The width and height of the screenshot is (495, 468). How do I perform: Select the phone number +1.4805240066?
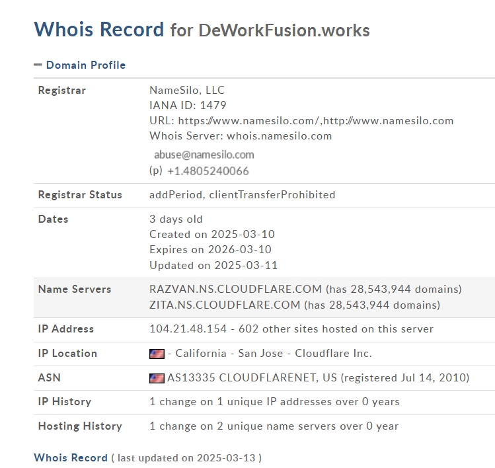(x=208, y=171)
